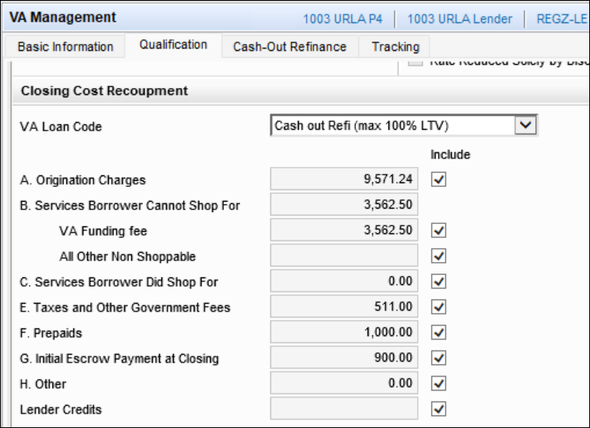Open the REGZ-LE form link
The width and height of the screenshot is (590, 428).
(x=562, y=18)
